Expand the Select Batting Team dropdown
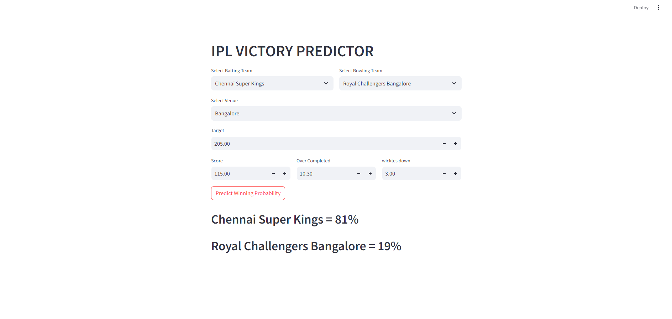 (x=272, y=83)
